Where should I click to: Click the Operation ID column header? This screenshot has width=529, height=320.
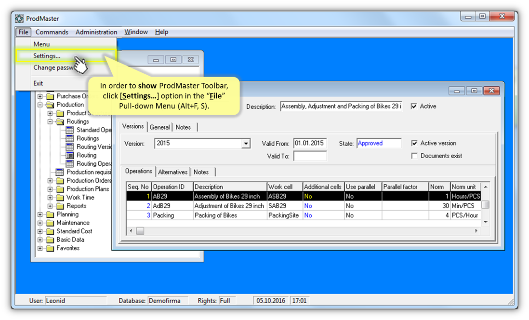click(x=172, y=187)
